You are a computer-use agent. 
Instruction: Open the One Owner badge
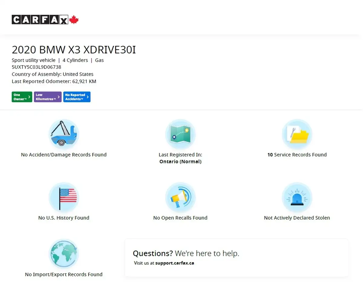(22, 97)
